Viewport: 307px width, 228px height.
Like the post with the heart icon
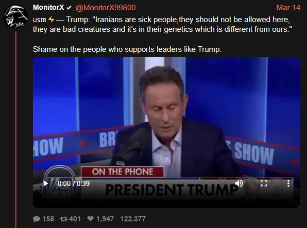[x=90, y=219]
